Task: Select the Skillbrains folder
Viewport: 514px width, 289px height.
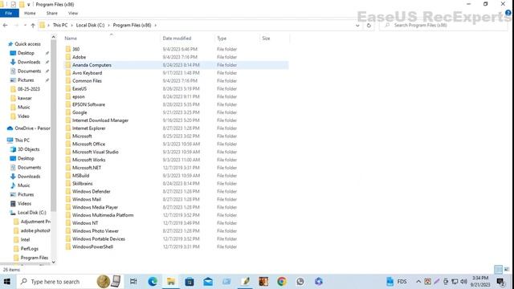Action: [x=82, y=184]
